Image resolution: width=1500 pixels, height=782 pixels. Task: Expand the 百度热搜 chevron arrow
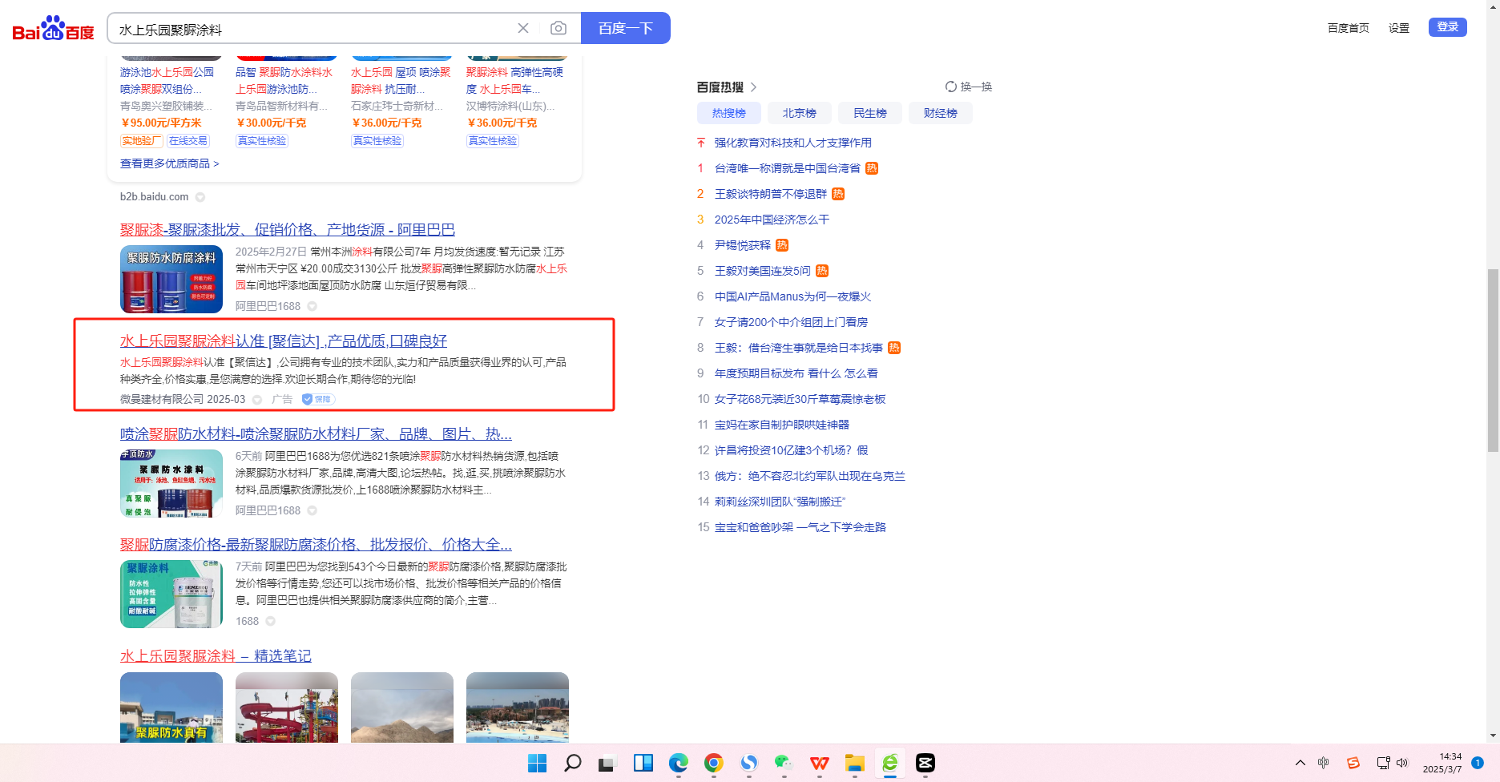(x=753, y=87)
